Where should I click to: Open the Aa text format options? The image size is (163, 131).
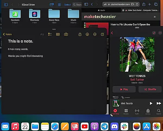click(x=42, y=34)
